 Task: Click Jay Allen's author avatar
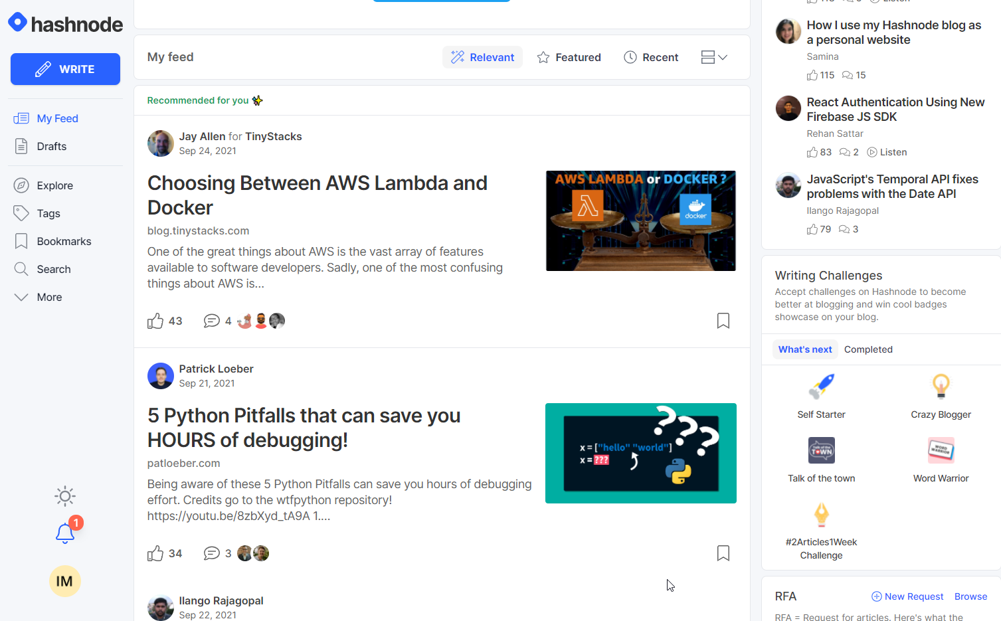(x=161, y=143)
